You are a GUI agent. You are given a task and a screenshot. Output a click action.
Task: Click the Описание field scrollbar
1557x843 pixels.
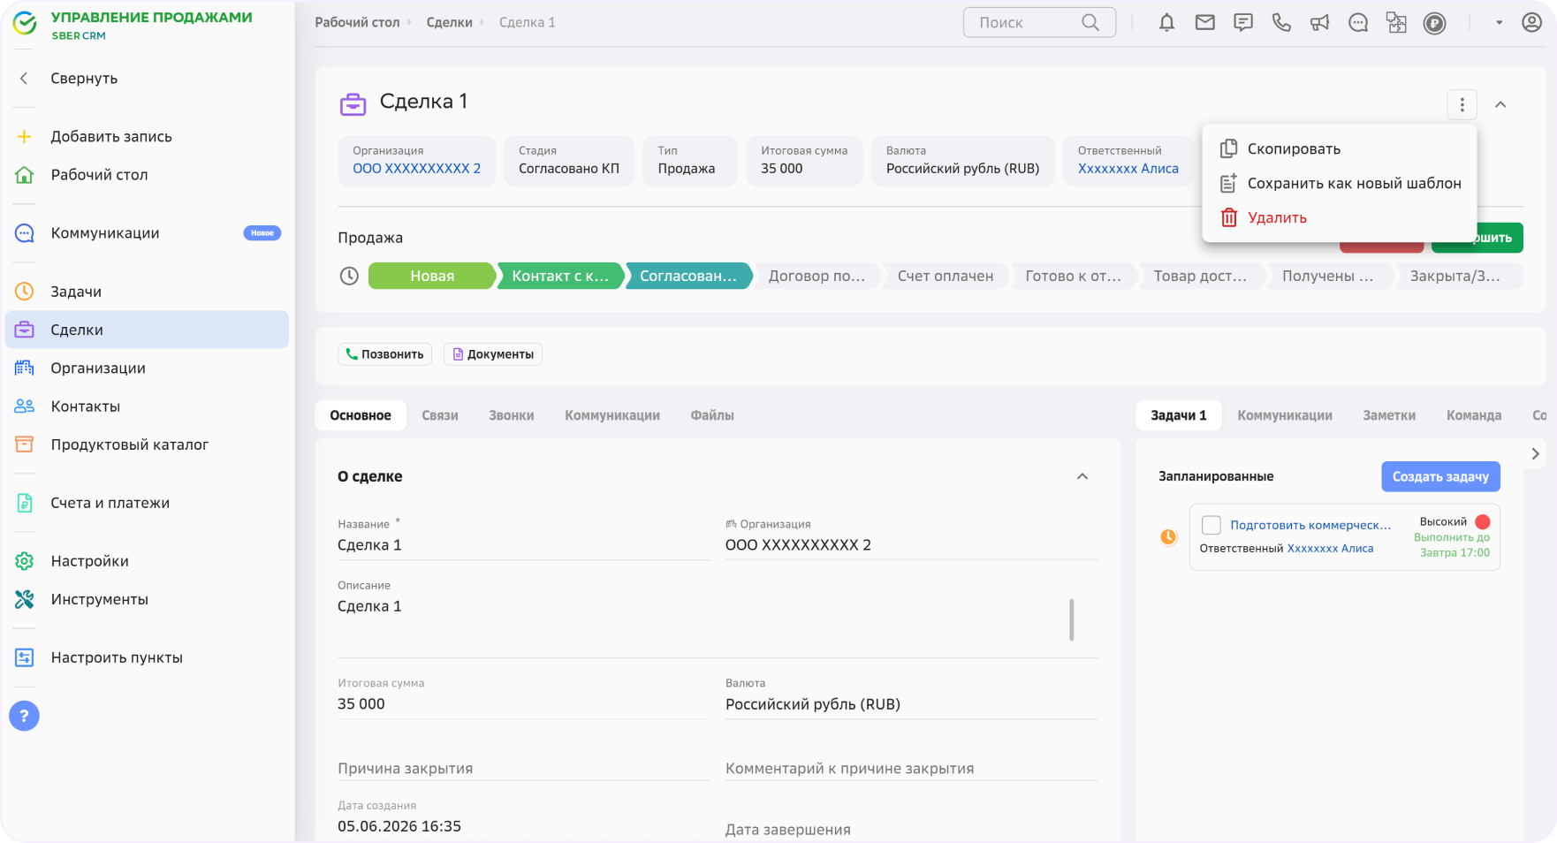(x=1071, y=619)
